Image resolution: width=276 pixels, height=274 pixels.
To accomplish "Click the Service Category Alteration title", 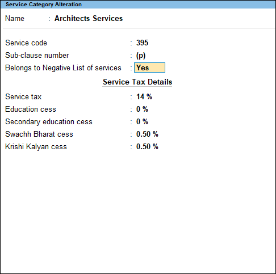I will (44, 5).
